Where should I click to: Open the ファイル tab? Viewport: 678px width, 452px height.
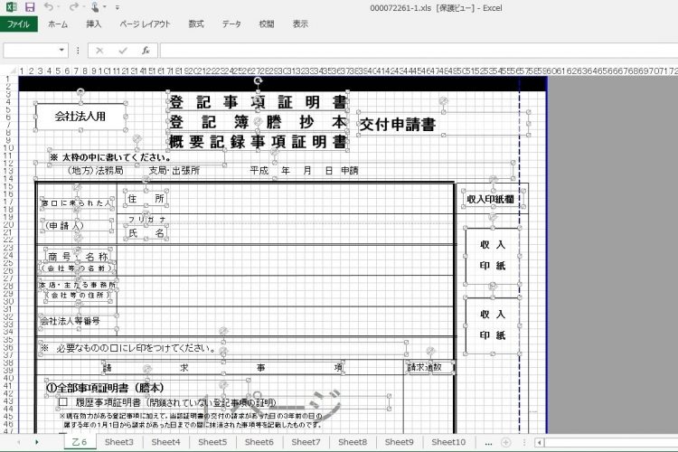18,24
